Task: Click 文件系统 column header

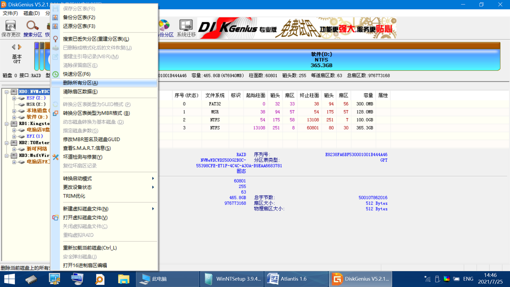Action: [x=215, y=96]
